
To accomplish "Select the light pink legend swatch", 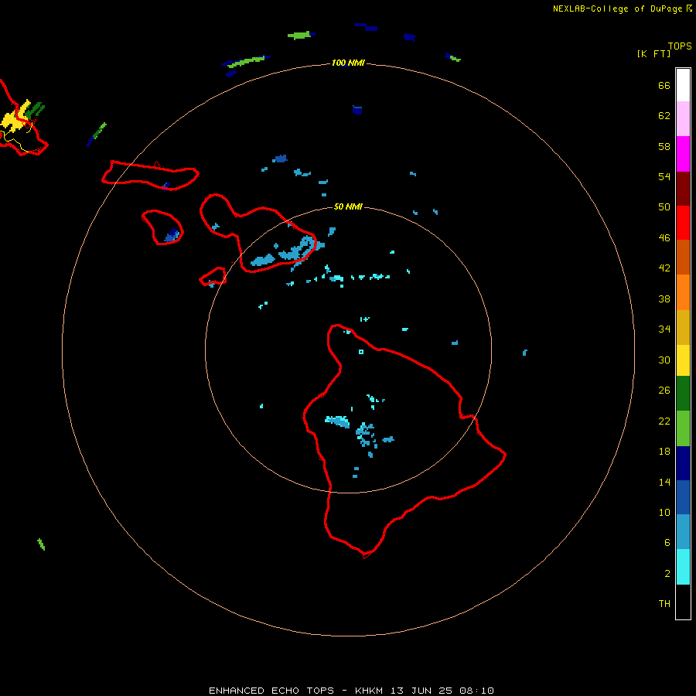I will [683, 119].
